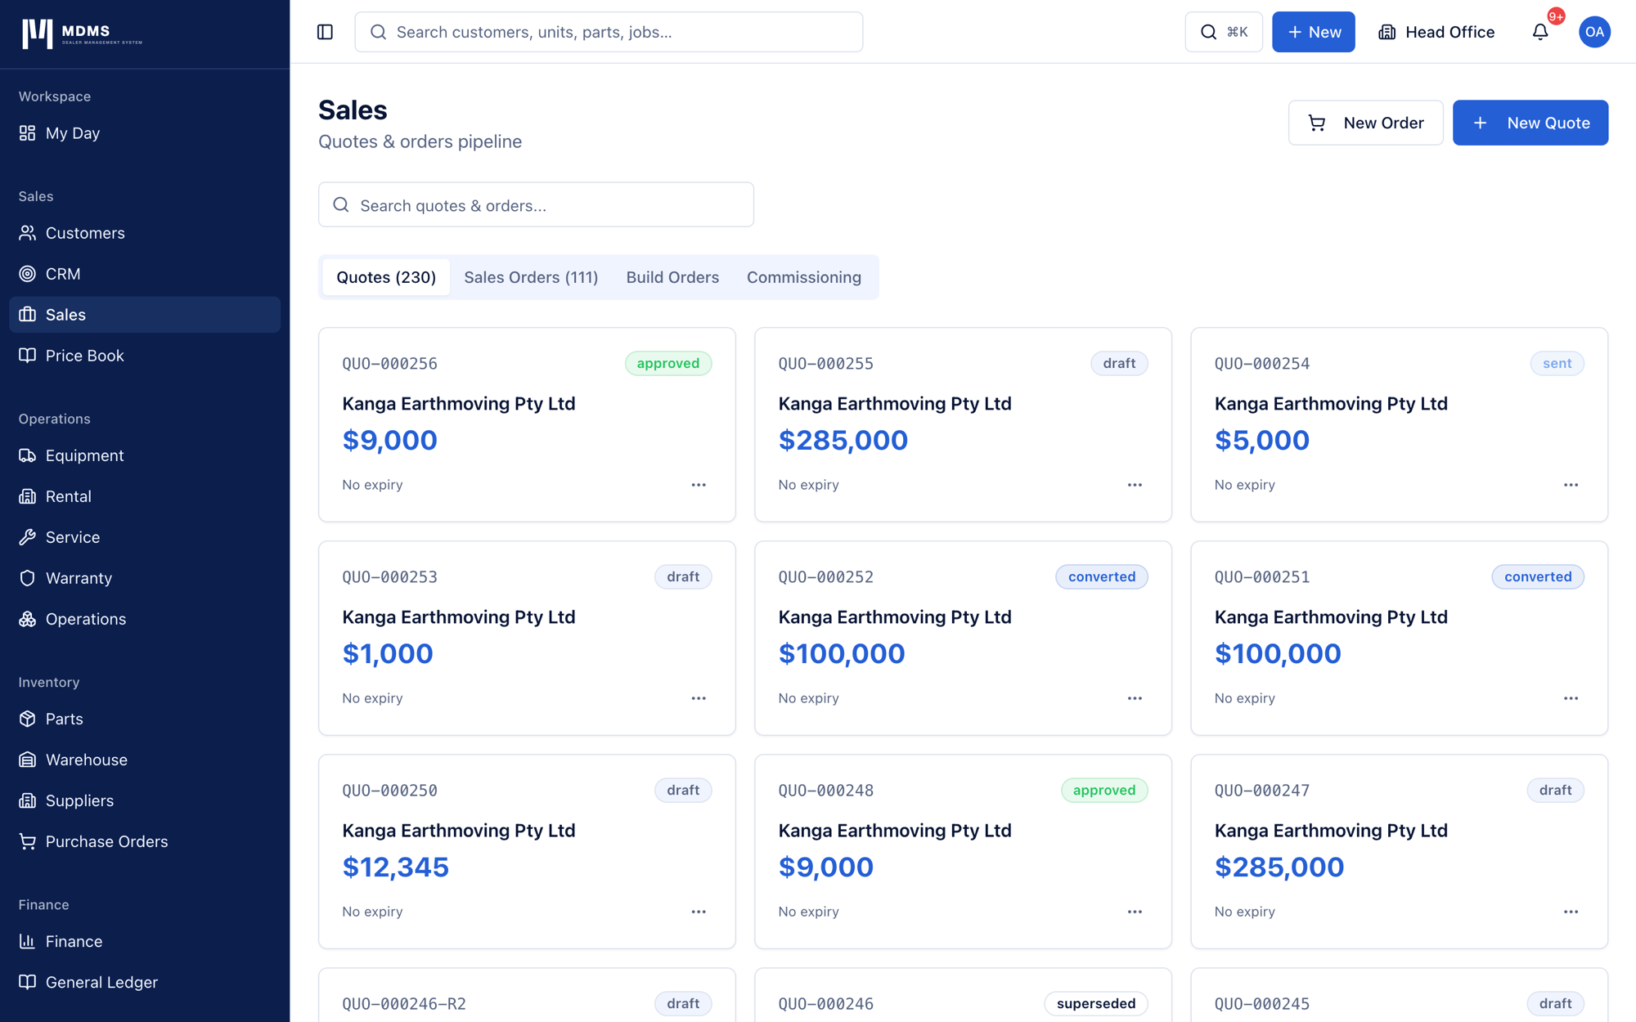Open Warranty module
Image resolution: width=1636 pixels, height=1022 pixels.
[145, 578]
